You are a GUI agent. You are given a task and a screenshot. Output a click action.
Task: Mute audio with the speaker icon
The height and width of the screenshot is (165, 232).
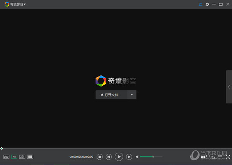click(137, 157)
